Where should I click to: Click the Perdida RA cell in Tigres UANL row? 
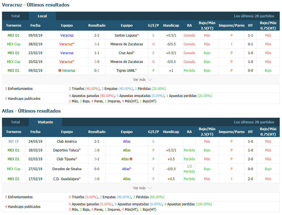(x=189, y=71)
